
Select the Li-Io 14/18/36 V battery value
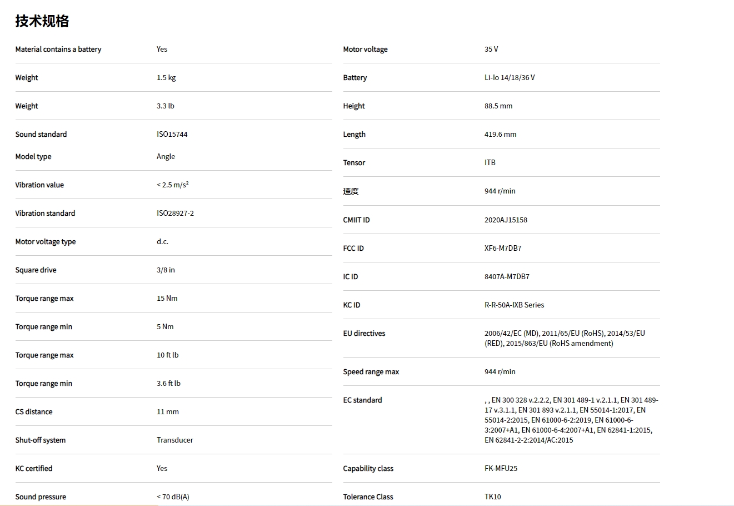[510, 78]
